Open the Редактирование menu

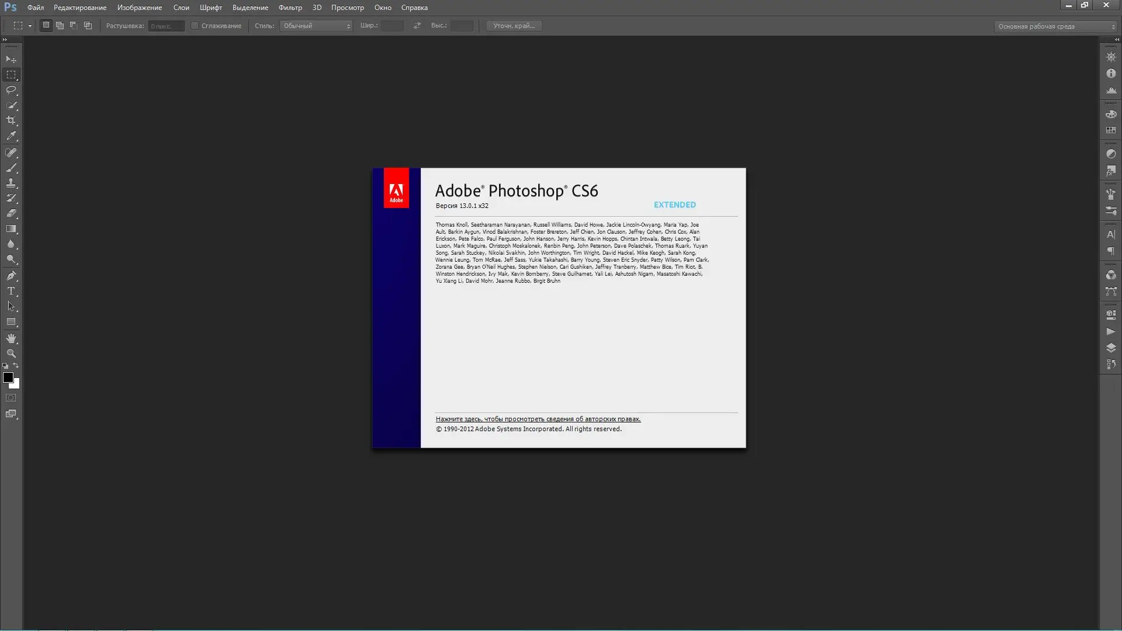(80, 8)
